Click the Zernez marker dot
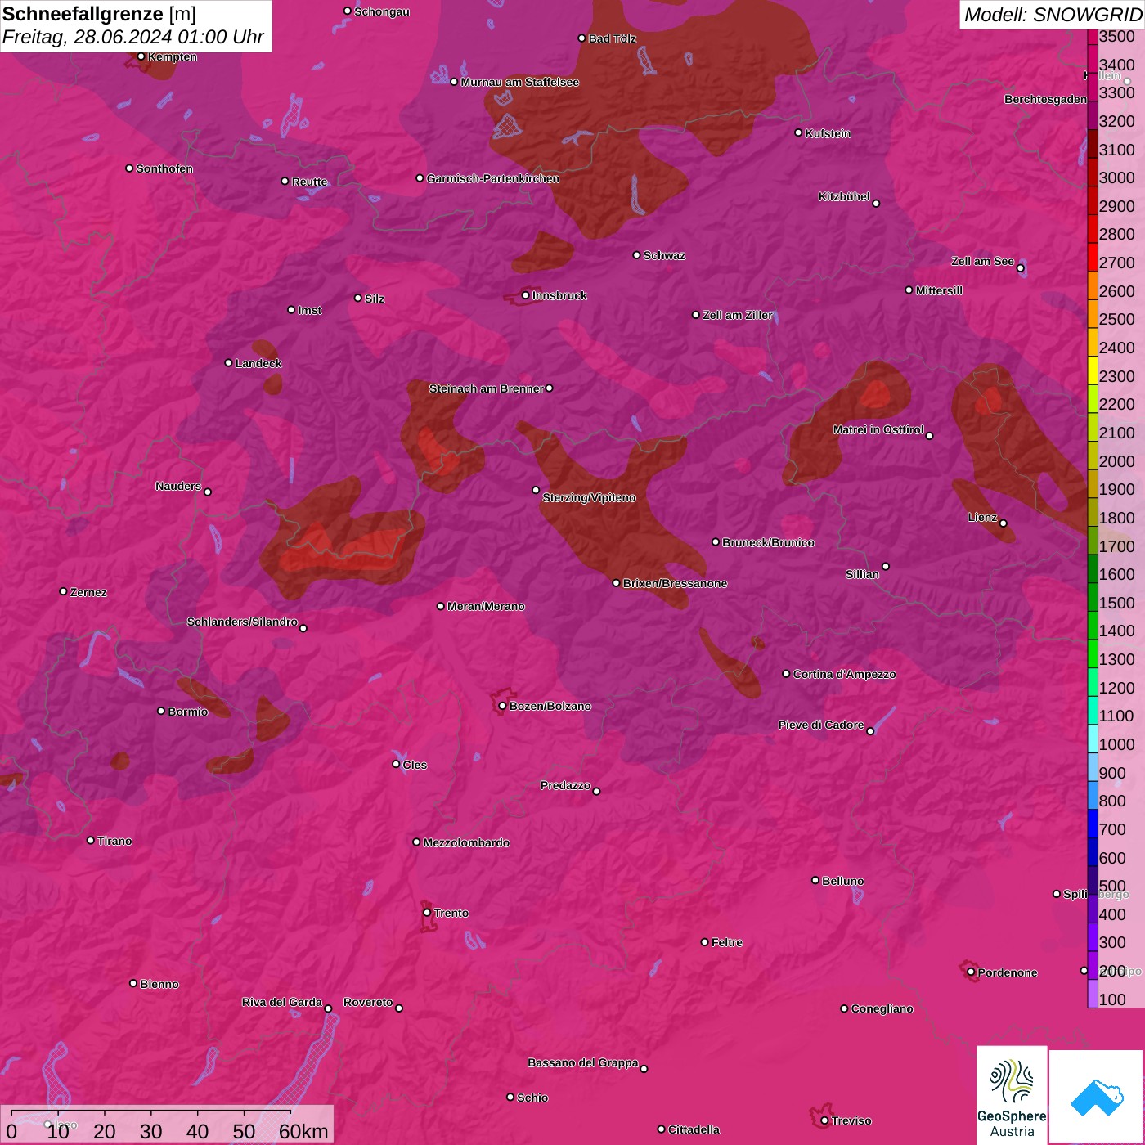This screenshot has width=1145, height=1145. (x=64, y=591)
